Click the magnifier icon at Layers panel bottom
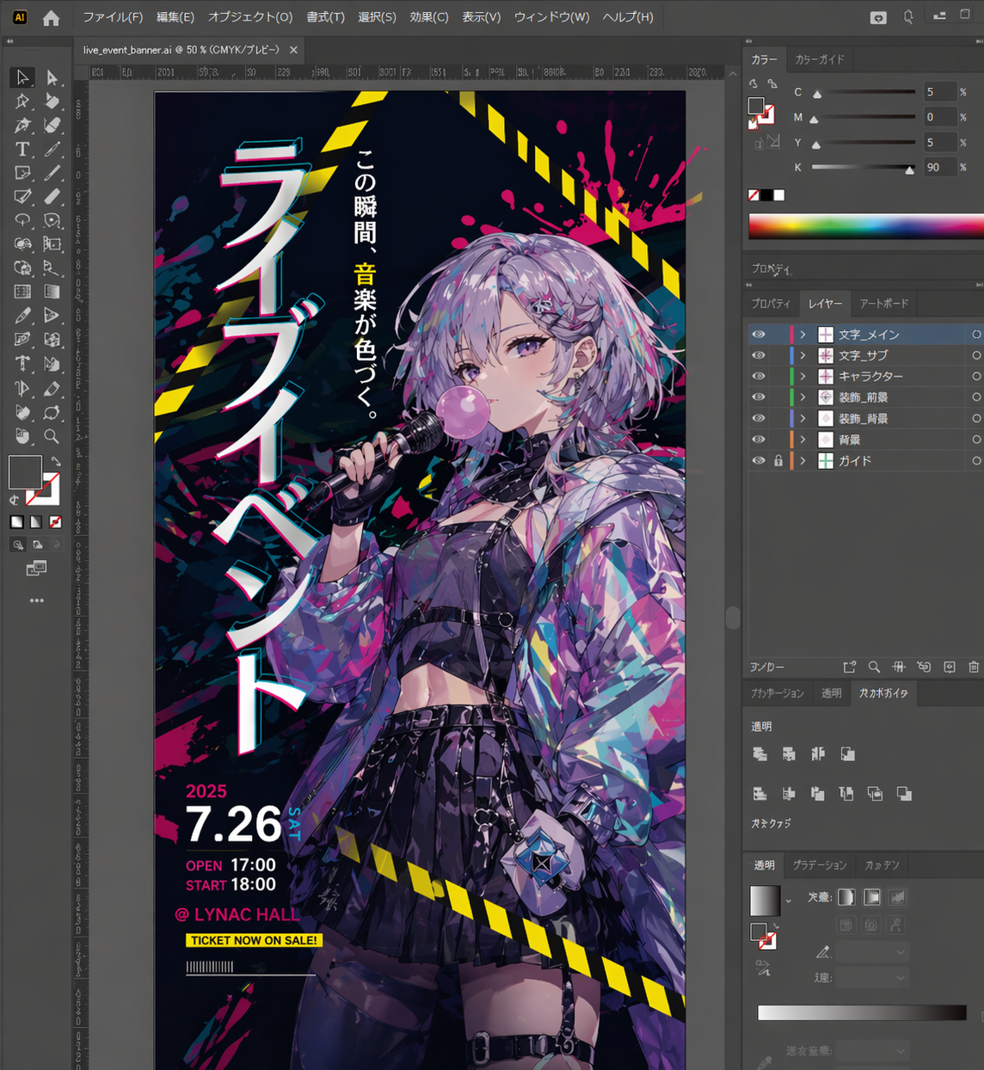984x1070 pixels. [874, 667]
